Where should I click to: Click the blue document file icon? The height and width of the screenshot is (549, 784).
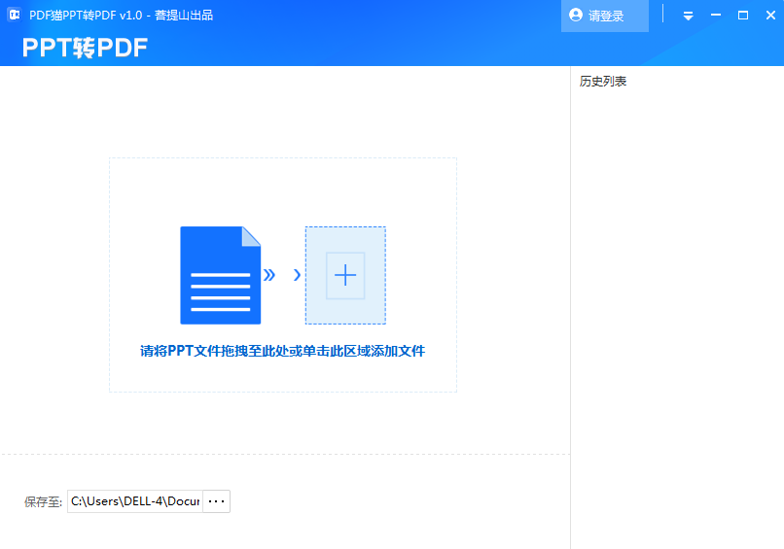tap(221, 275)
